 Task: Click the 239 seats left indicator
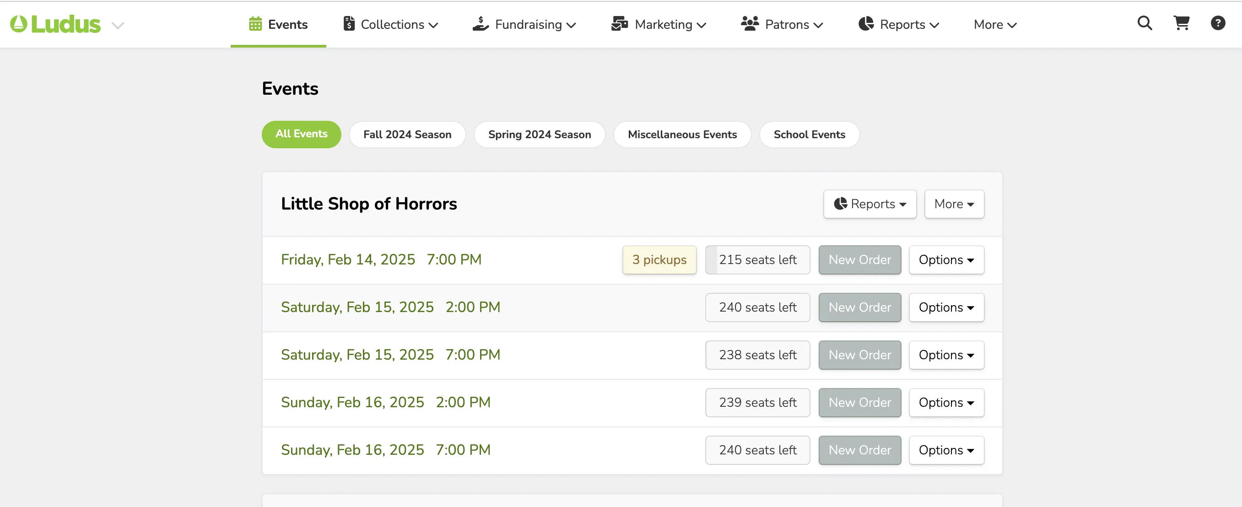[x=757, y=402]
